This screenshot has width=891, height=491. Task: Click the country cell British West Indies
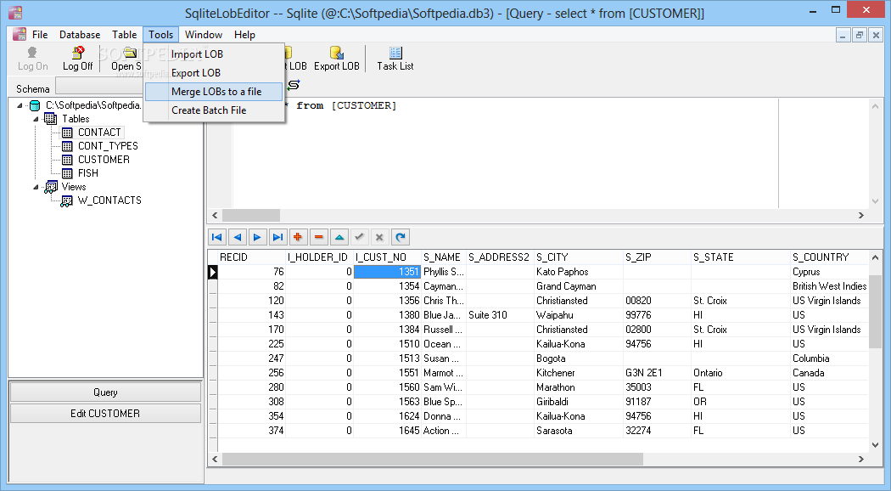coord(830,286)
